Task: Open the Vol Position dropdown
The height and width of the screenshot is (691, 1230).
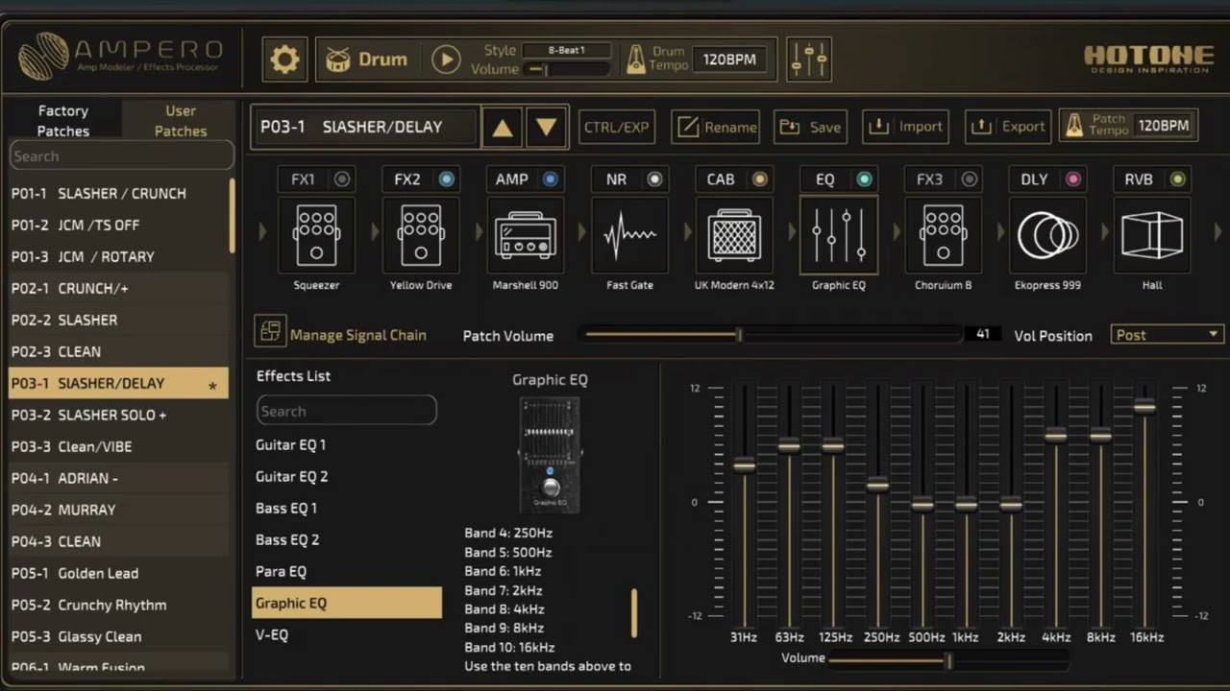Action: [x=1167, y=335]
